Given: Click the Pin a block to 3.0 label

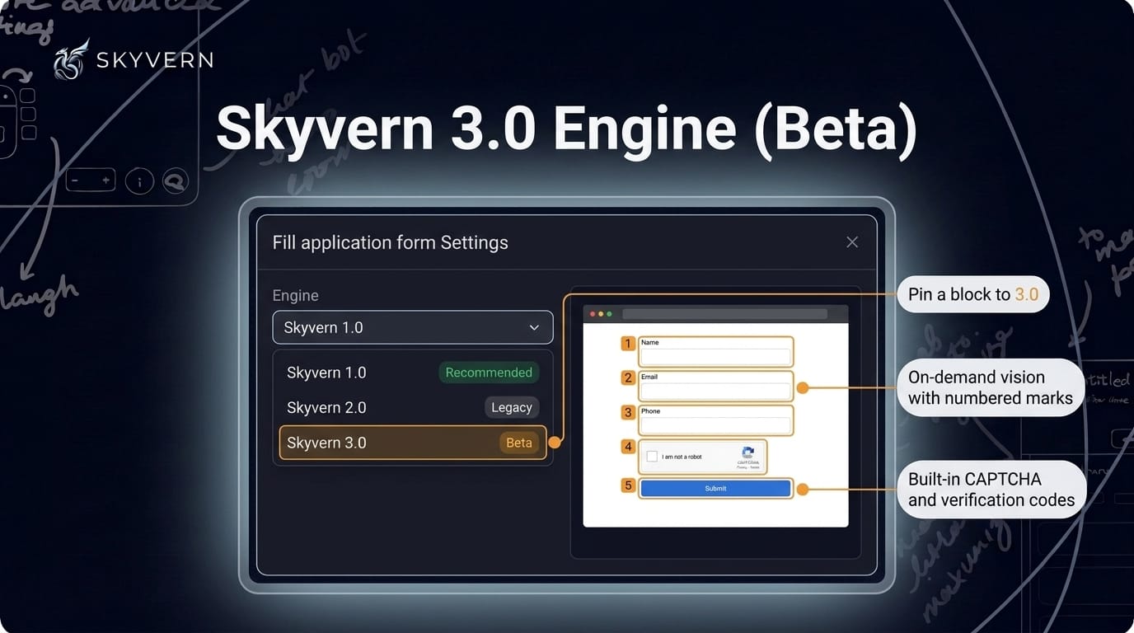Looking at the screenshot, I should (x=972, y=294).
